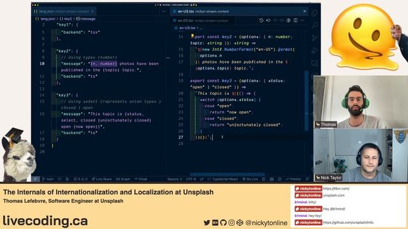The width and height of the screenshot is (408, 229).
Task: Click Prettier status bar item
Action: pos(293,179)
